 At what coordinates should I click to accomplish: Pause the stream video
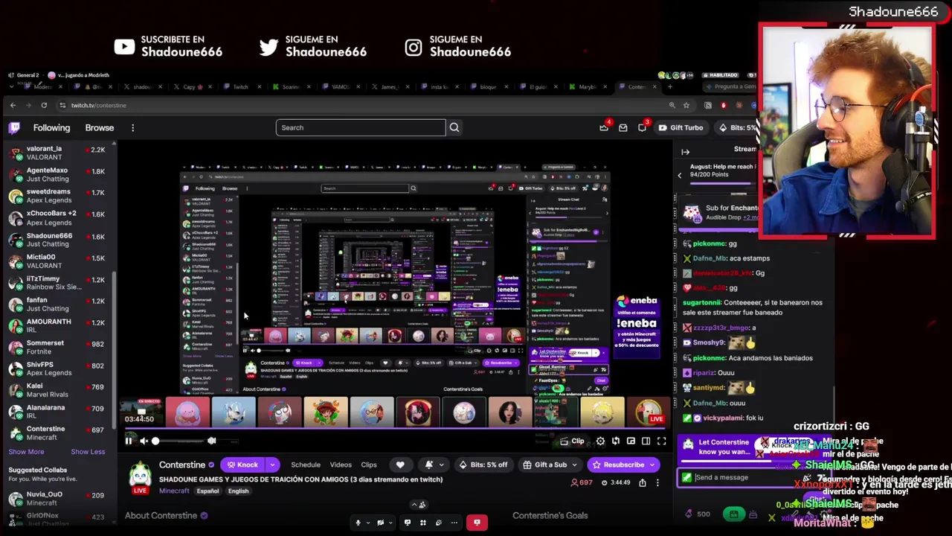tap(129, 441)
